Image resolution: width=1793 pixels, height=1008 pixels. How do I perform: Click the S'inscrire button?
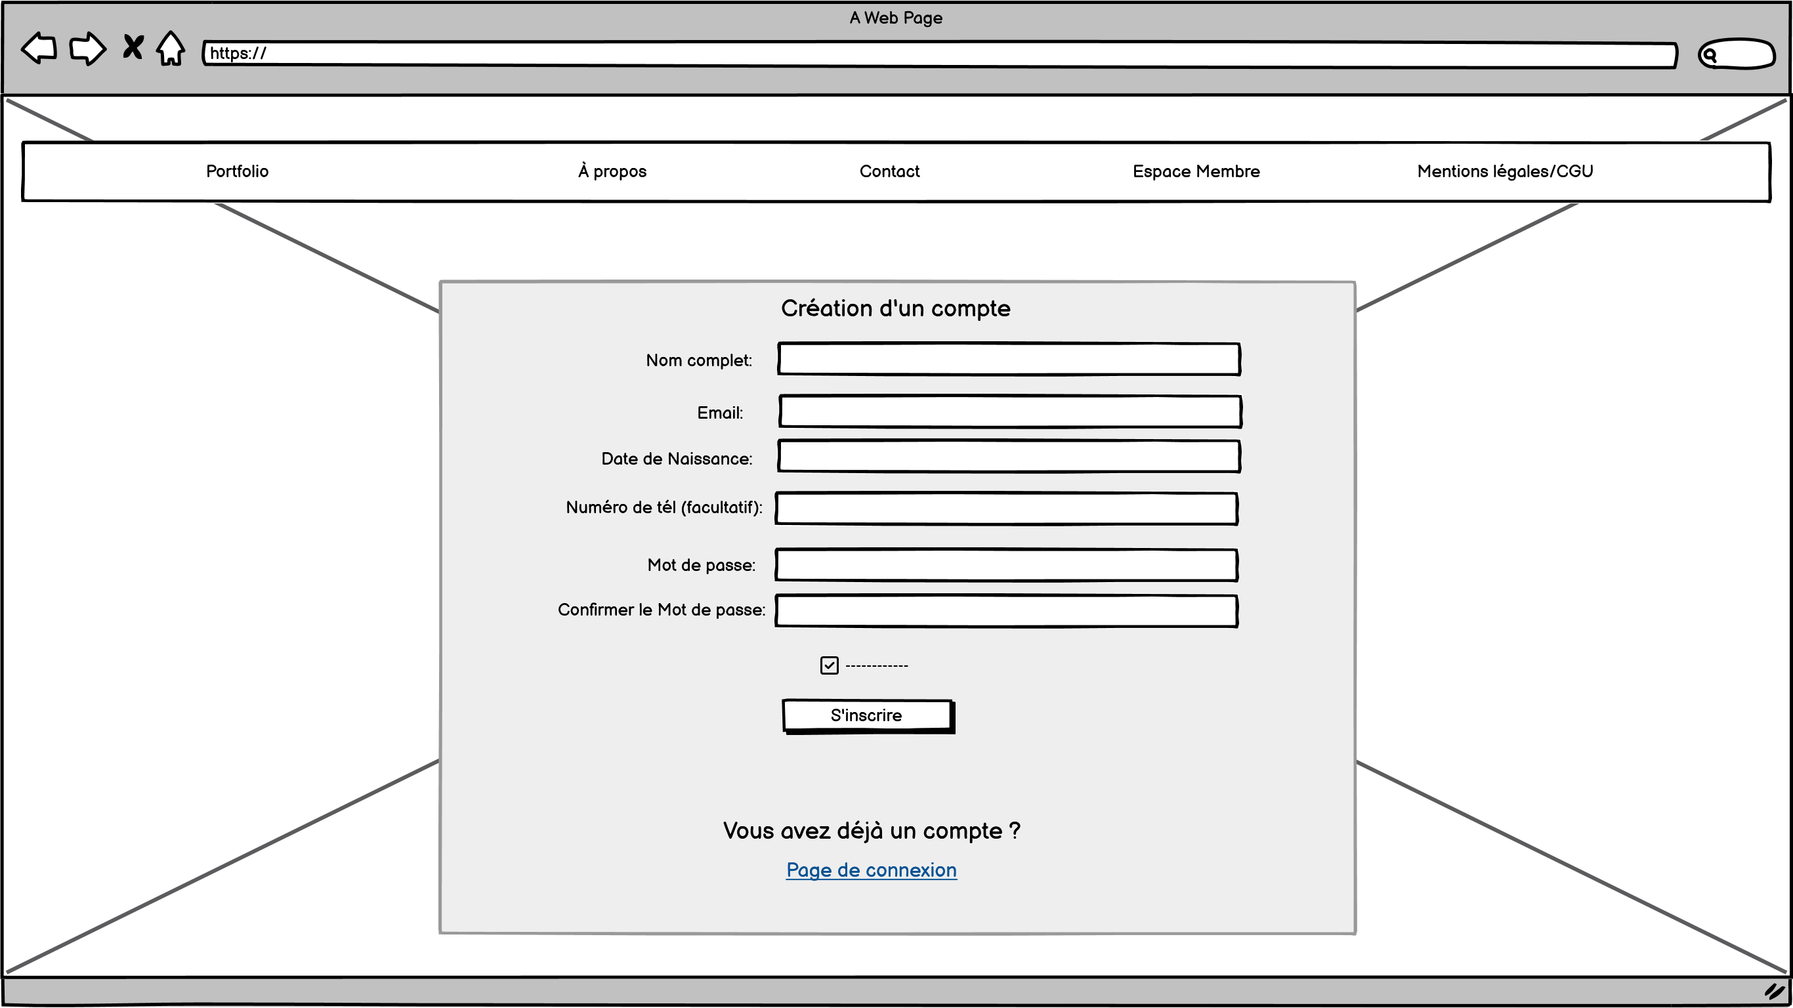pyautogui.click(x=868, y=715)
